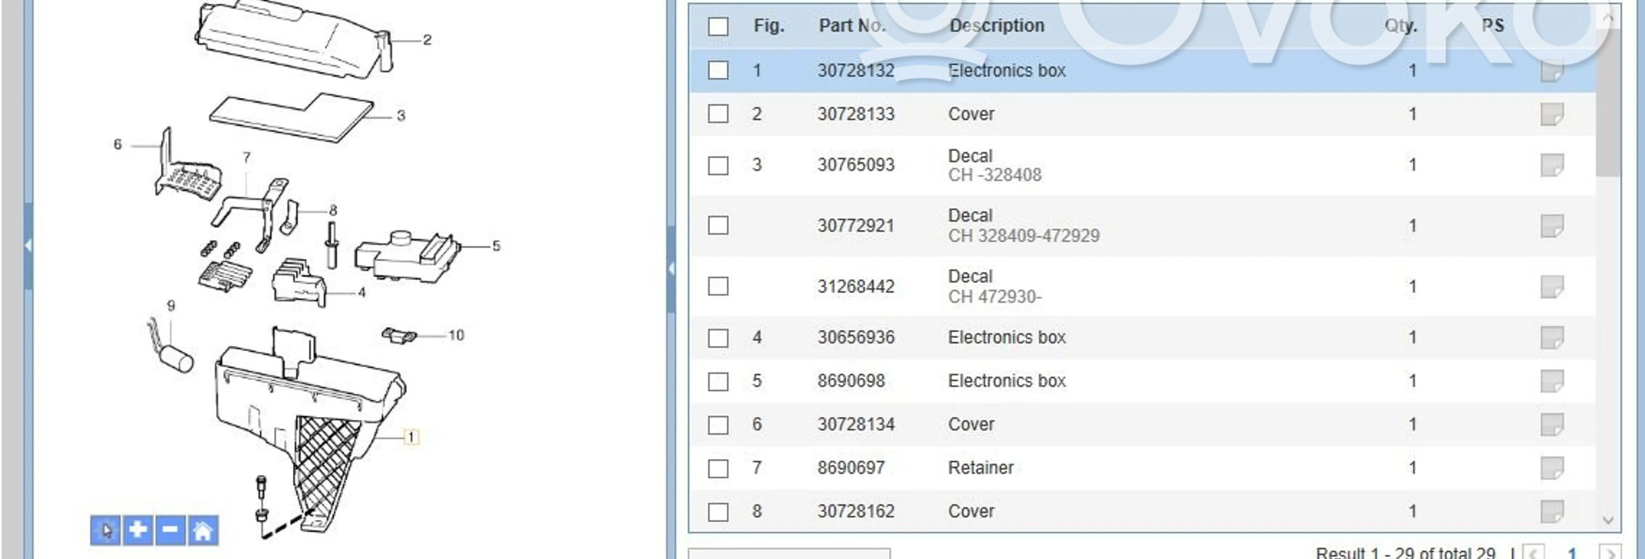Collapse parts list using middle splitter arrow
This screenshot has height=559, width=1645.
(x=671, y=269)
